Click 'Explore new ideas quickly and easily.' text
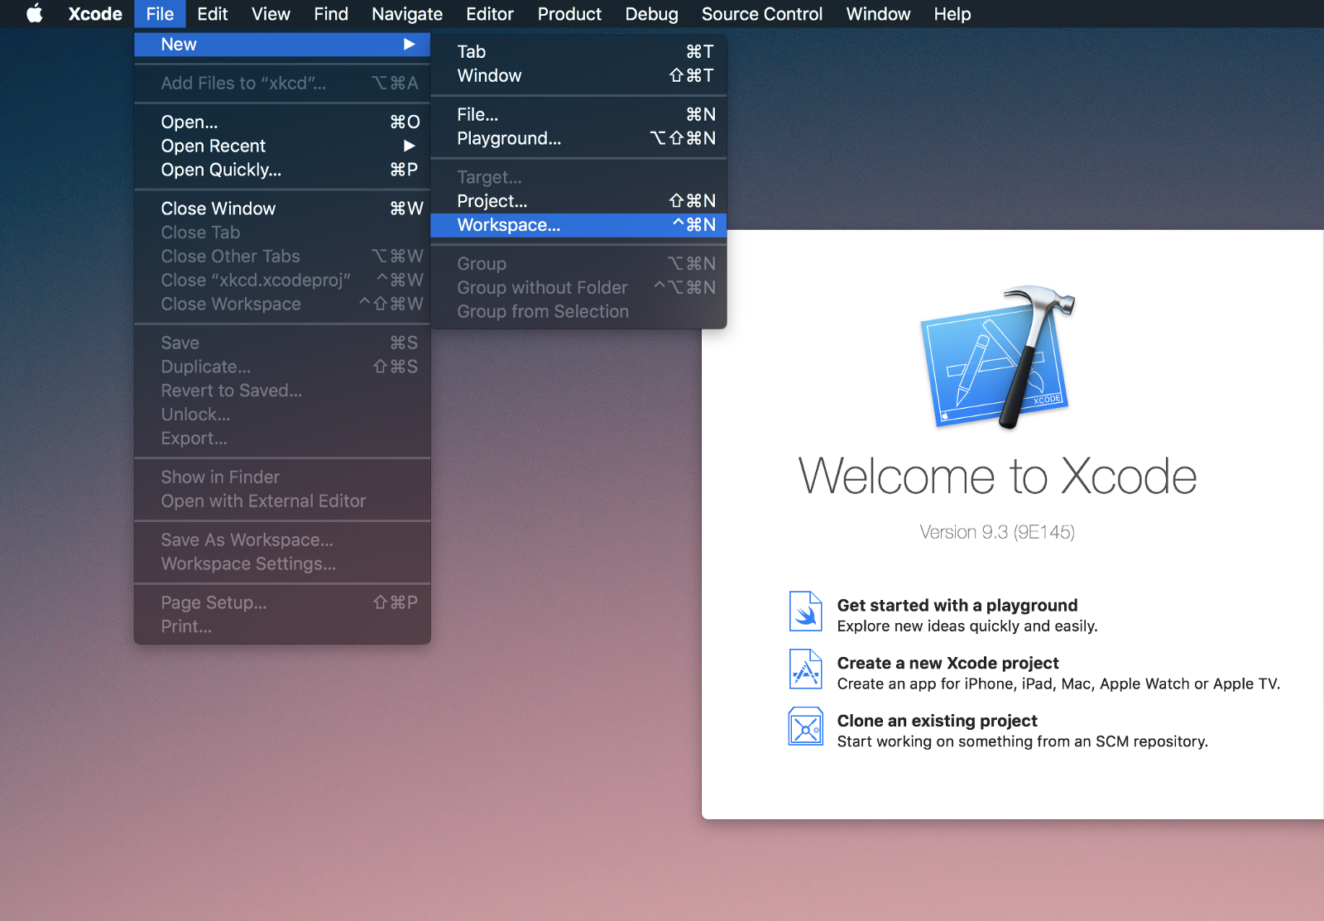This screenshot has width=1324, height=921. tap(967, 626)
